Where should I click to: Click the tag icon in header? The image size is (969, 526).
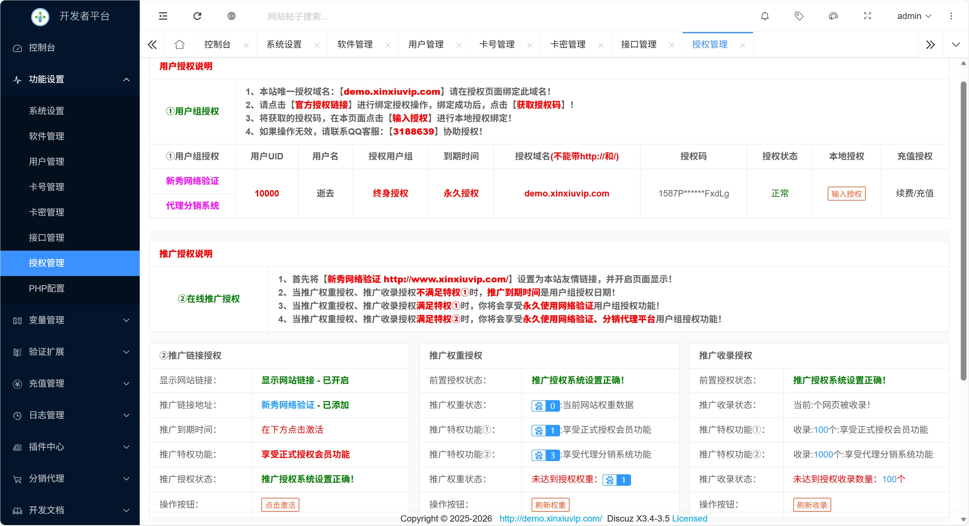tap(799, 16)
